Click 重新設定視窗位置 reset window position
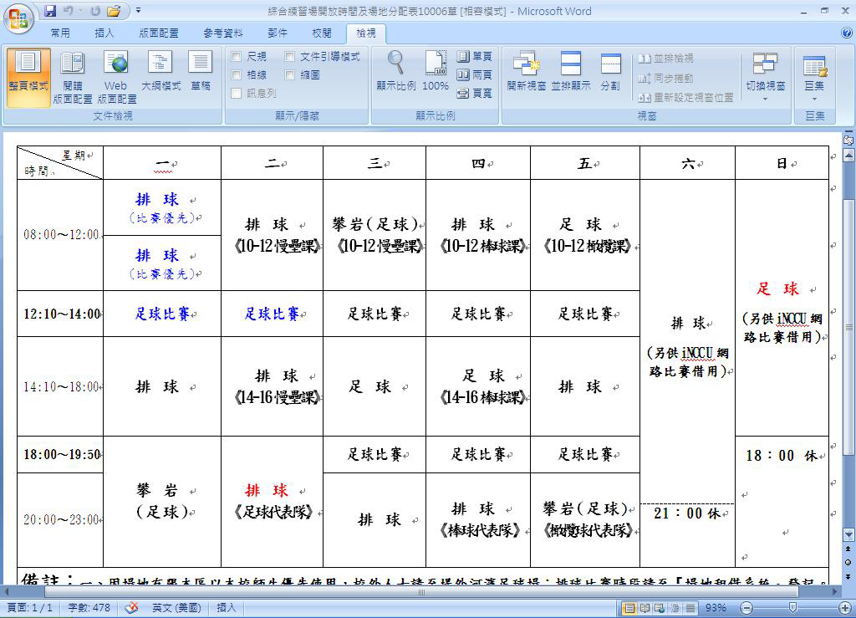This screenshot has height=618, width=856. pos(685,98)
